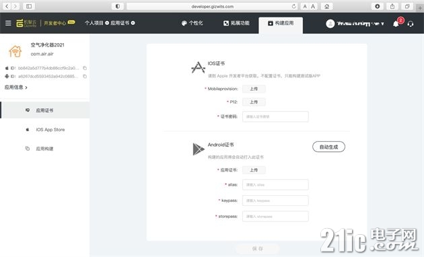Click the user avatar icon
Viewport: 424px width, 257px height.
[x=330, y=24]
